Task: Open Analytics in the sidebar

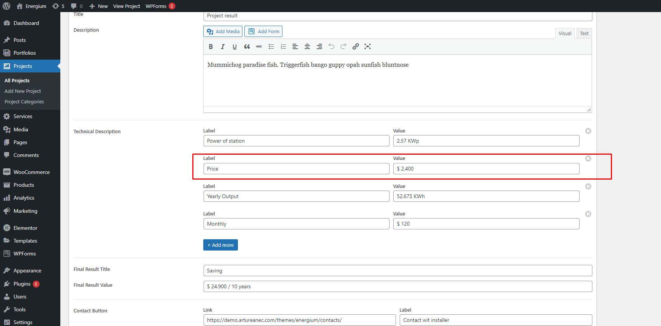Action: (x=30, y=198)
